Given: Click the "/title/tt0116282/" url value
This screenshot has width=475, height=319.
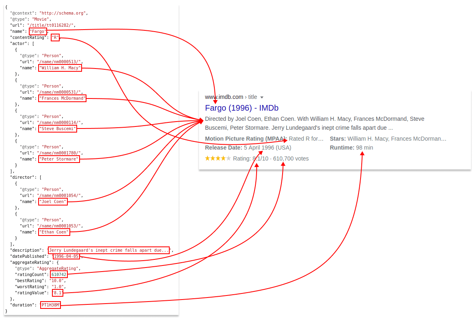Looking at the screenshot, I should tap(50, 26).
